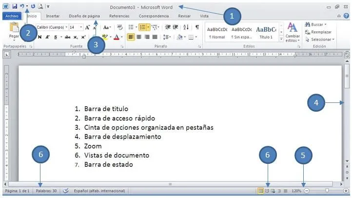
Task: Click the paragraph shading bucket icon
Action: [x=179, y=37]
